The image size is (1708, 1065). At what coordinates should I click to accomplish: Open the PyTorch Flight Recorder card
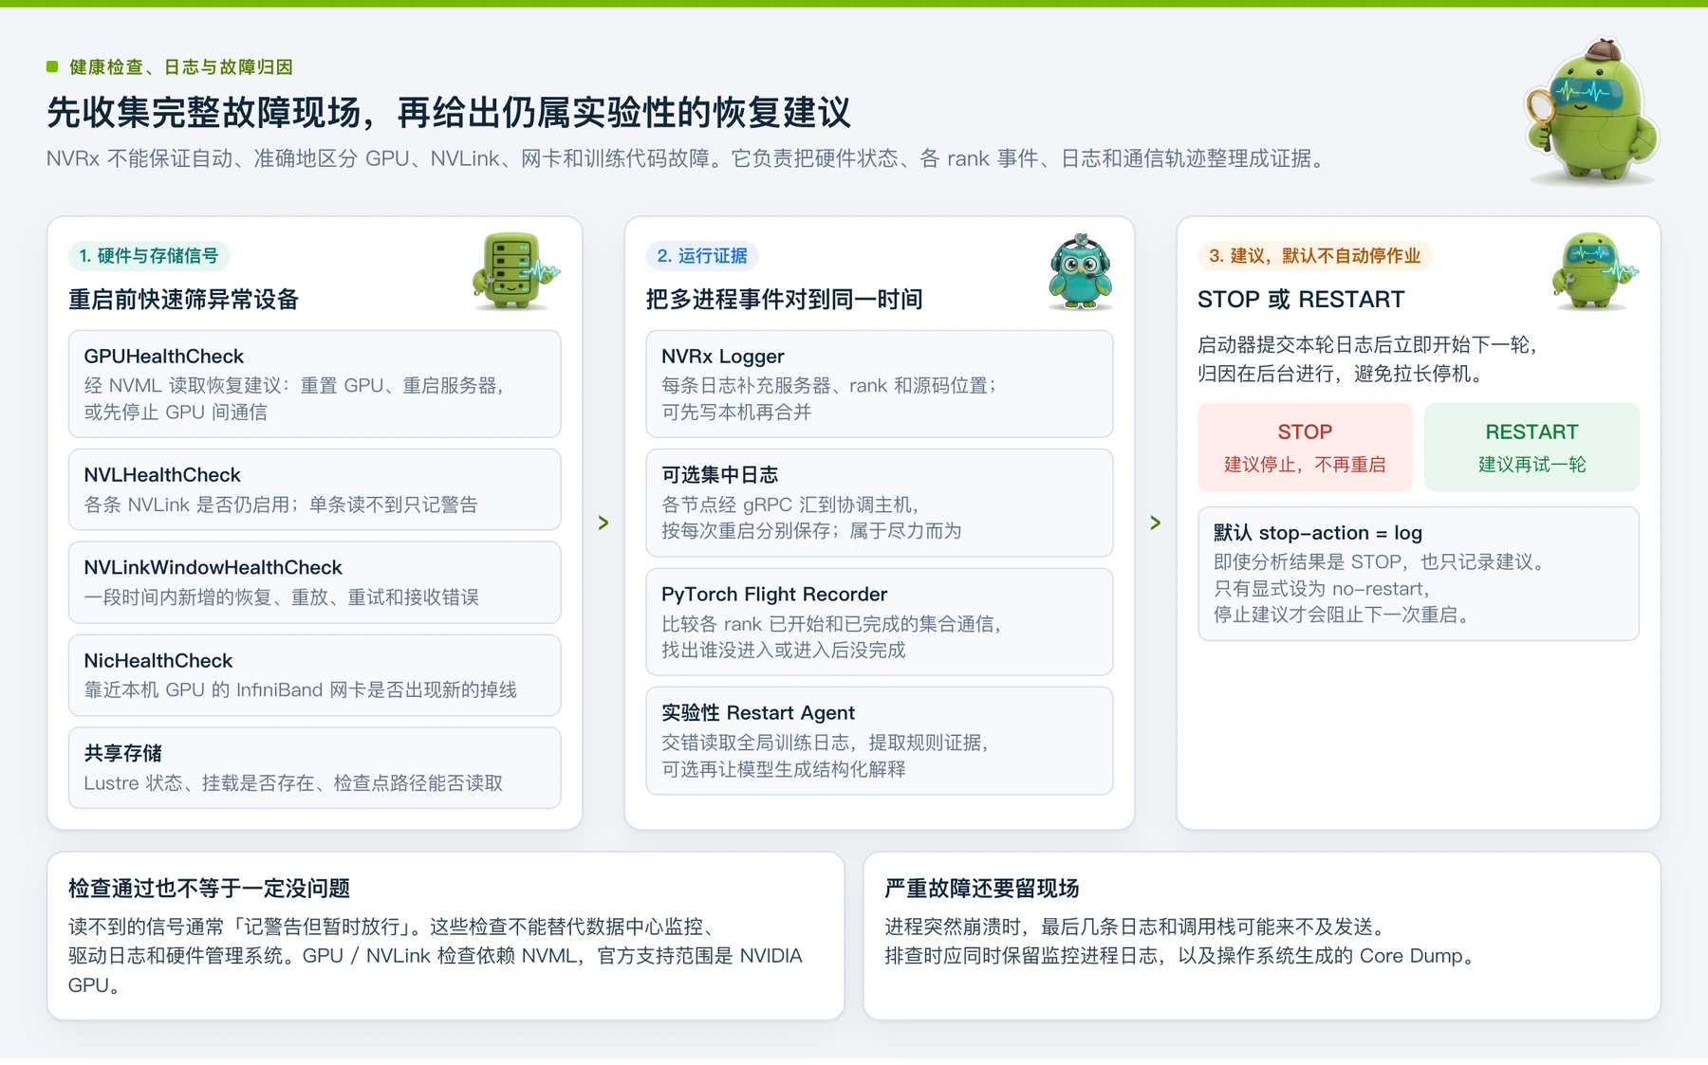pos(879,622)
